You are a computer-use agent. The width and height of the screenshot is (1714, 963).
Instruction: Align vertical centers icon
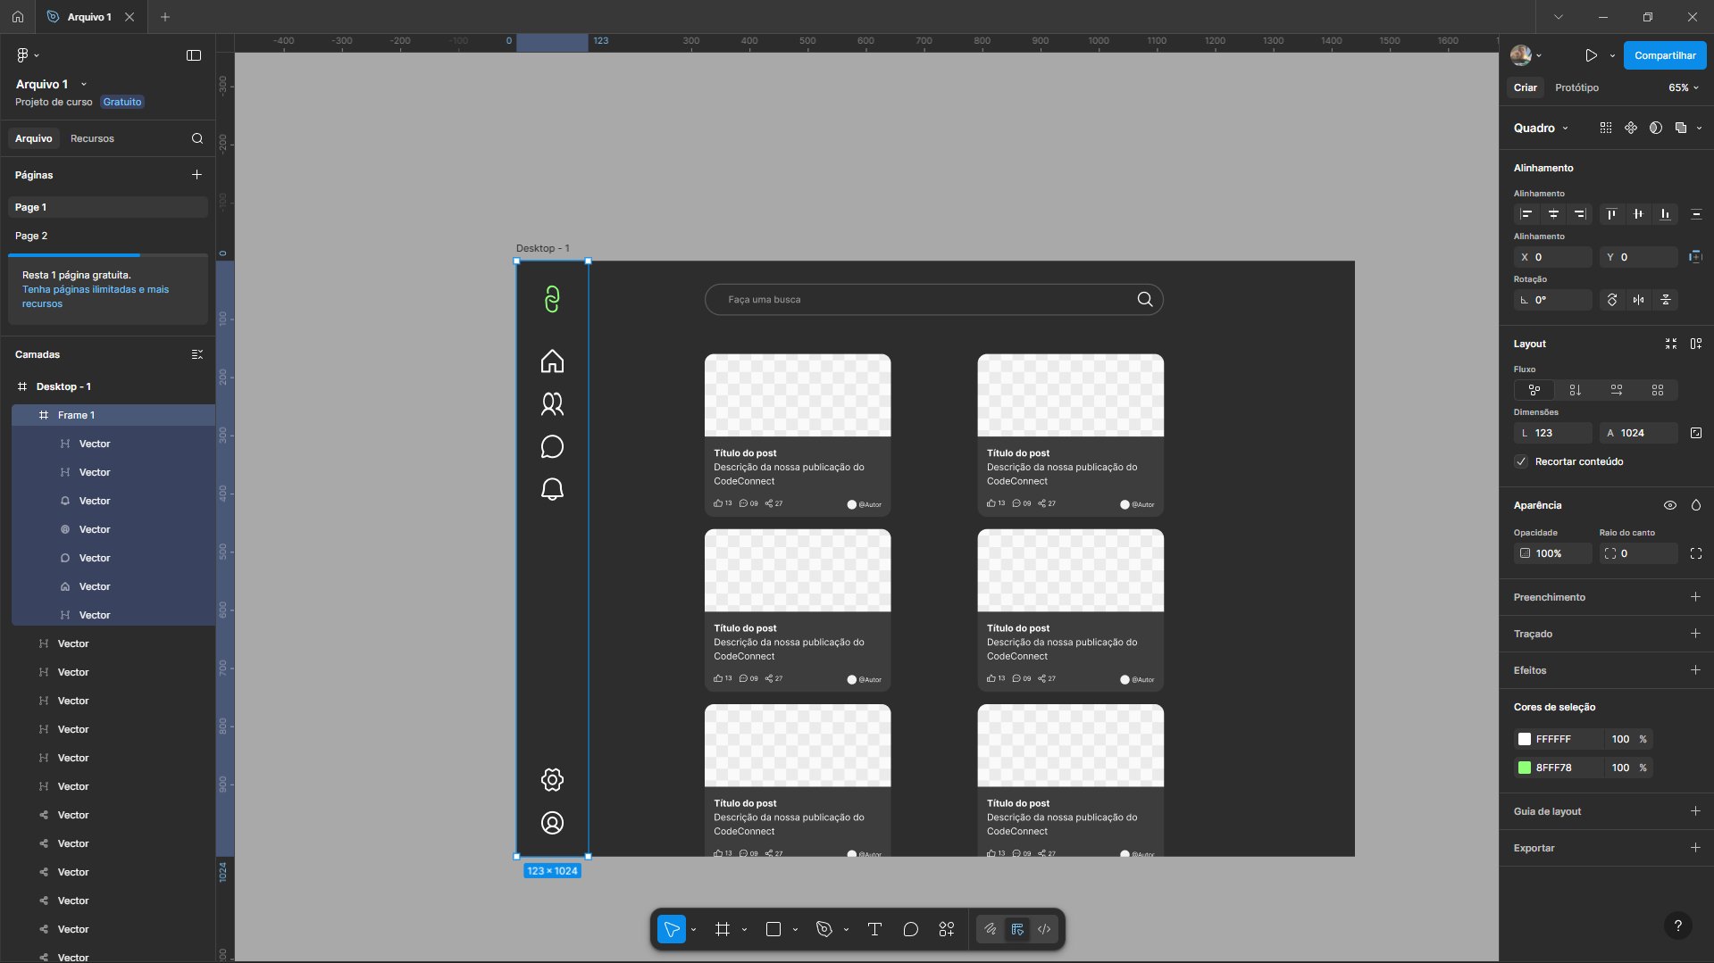(1638, 214)
